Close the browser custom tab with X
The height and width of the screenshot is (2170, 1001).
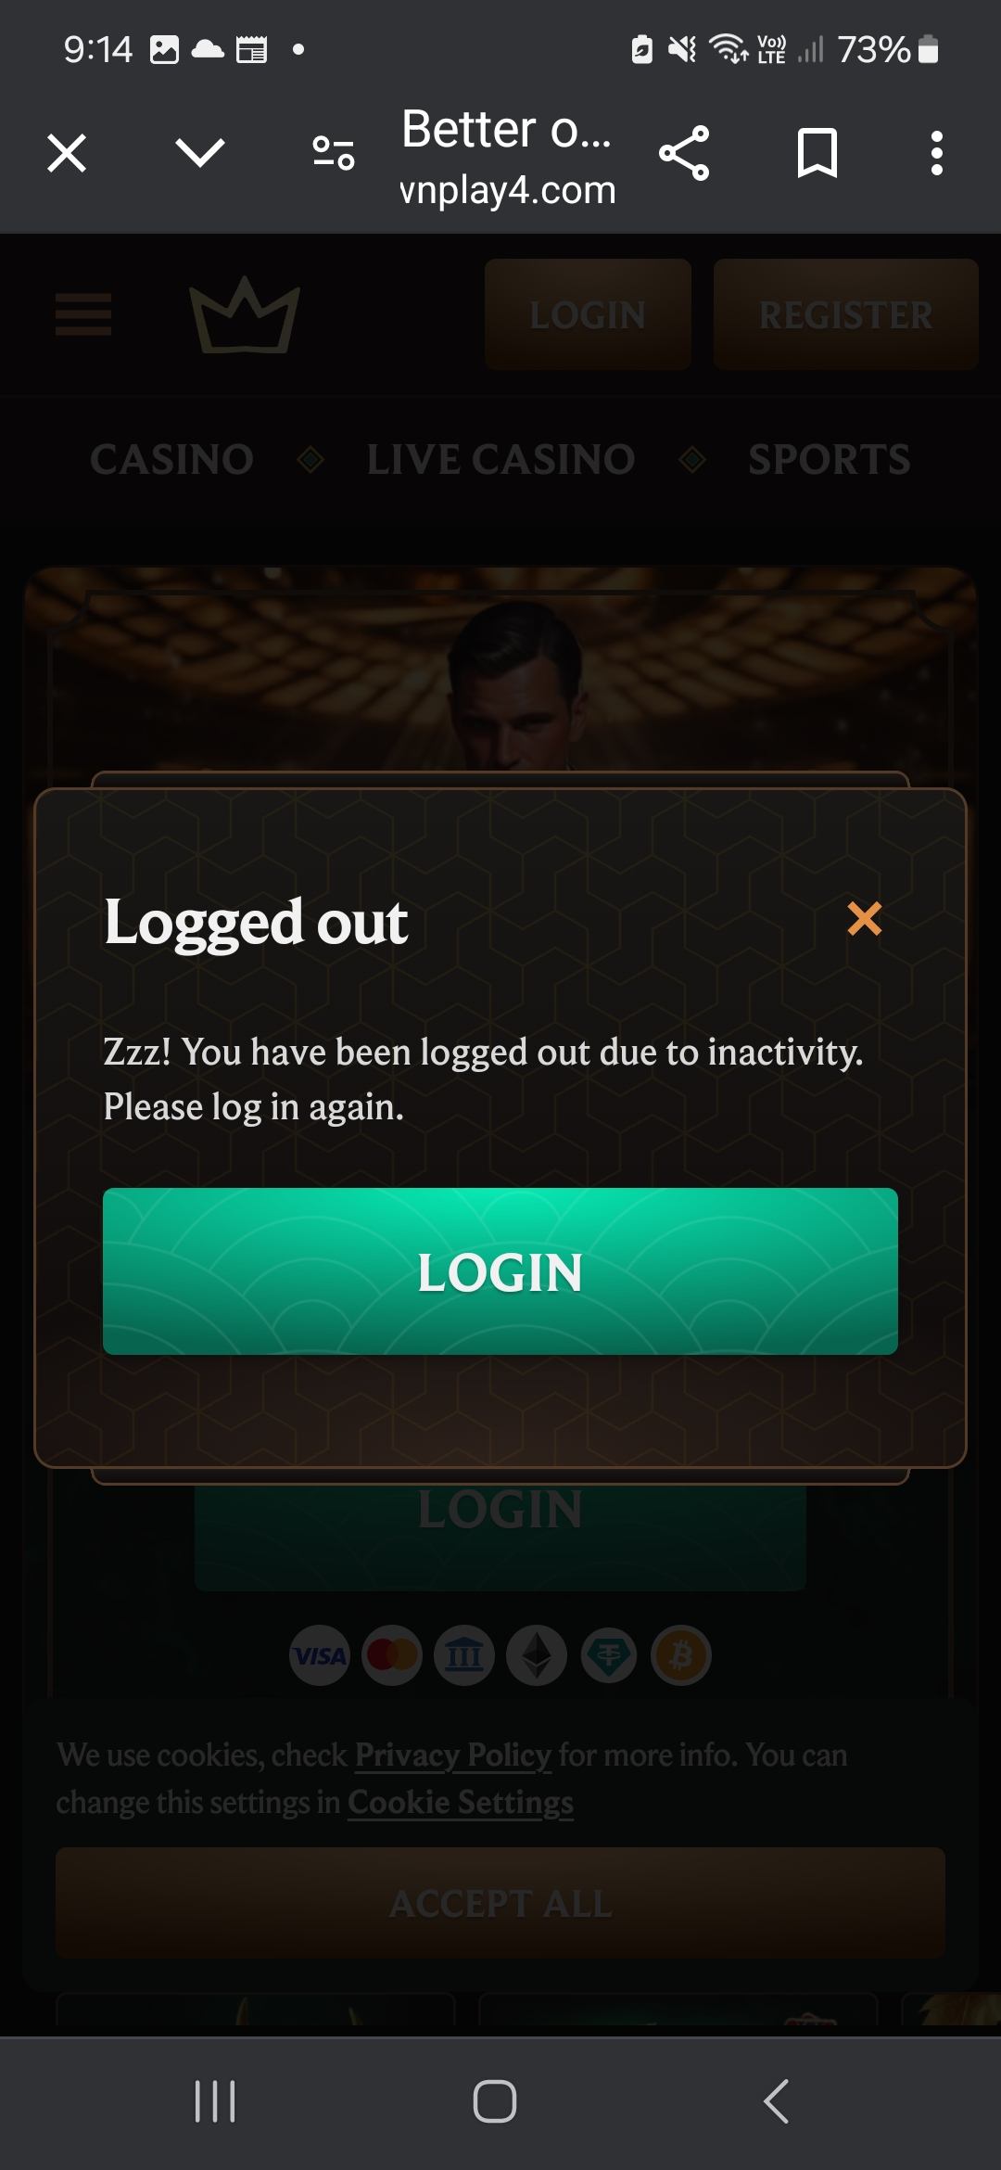point(67,153)
